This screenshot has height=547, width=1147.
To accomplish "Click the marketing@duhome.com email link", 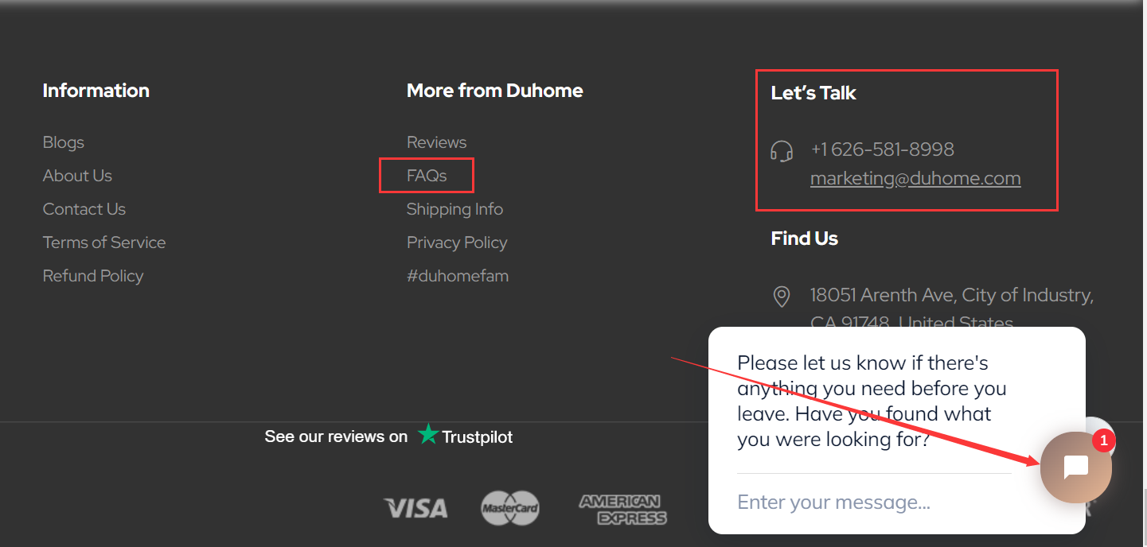I will 915,178.
